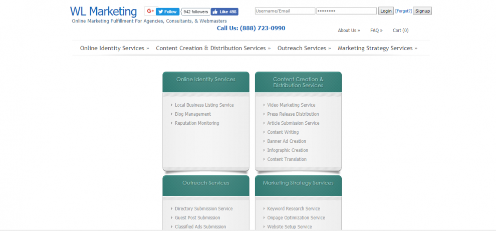The height and width of the screenshot is (231, 496).
Task: Open the About Us menu
Action: click(x=349, y=31)
